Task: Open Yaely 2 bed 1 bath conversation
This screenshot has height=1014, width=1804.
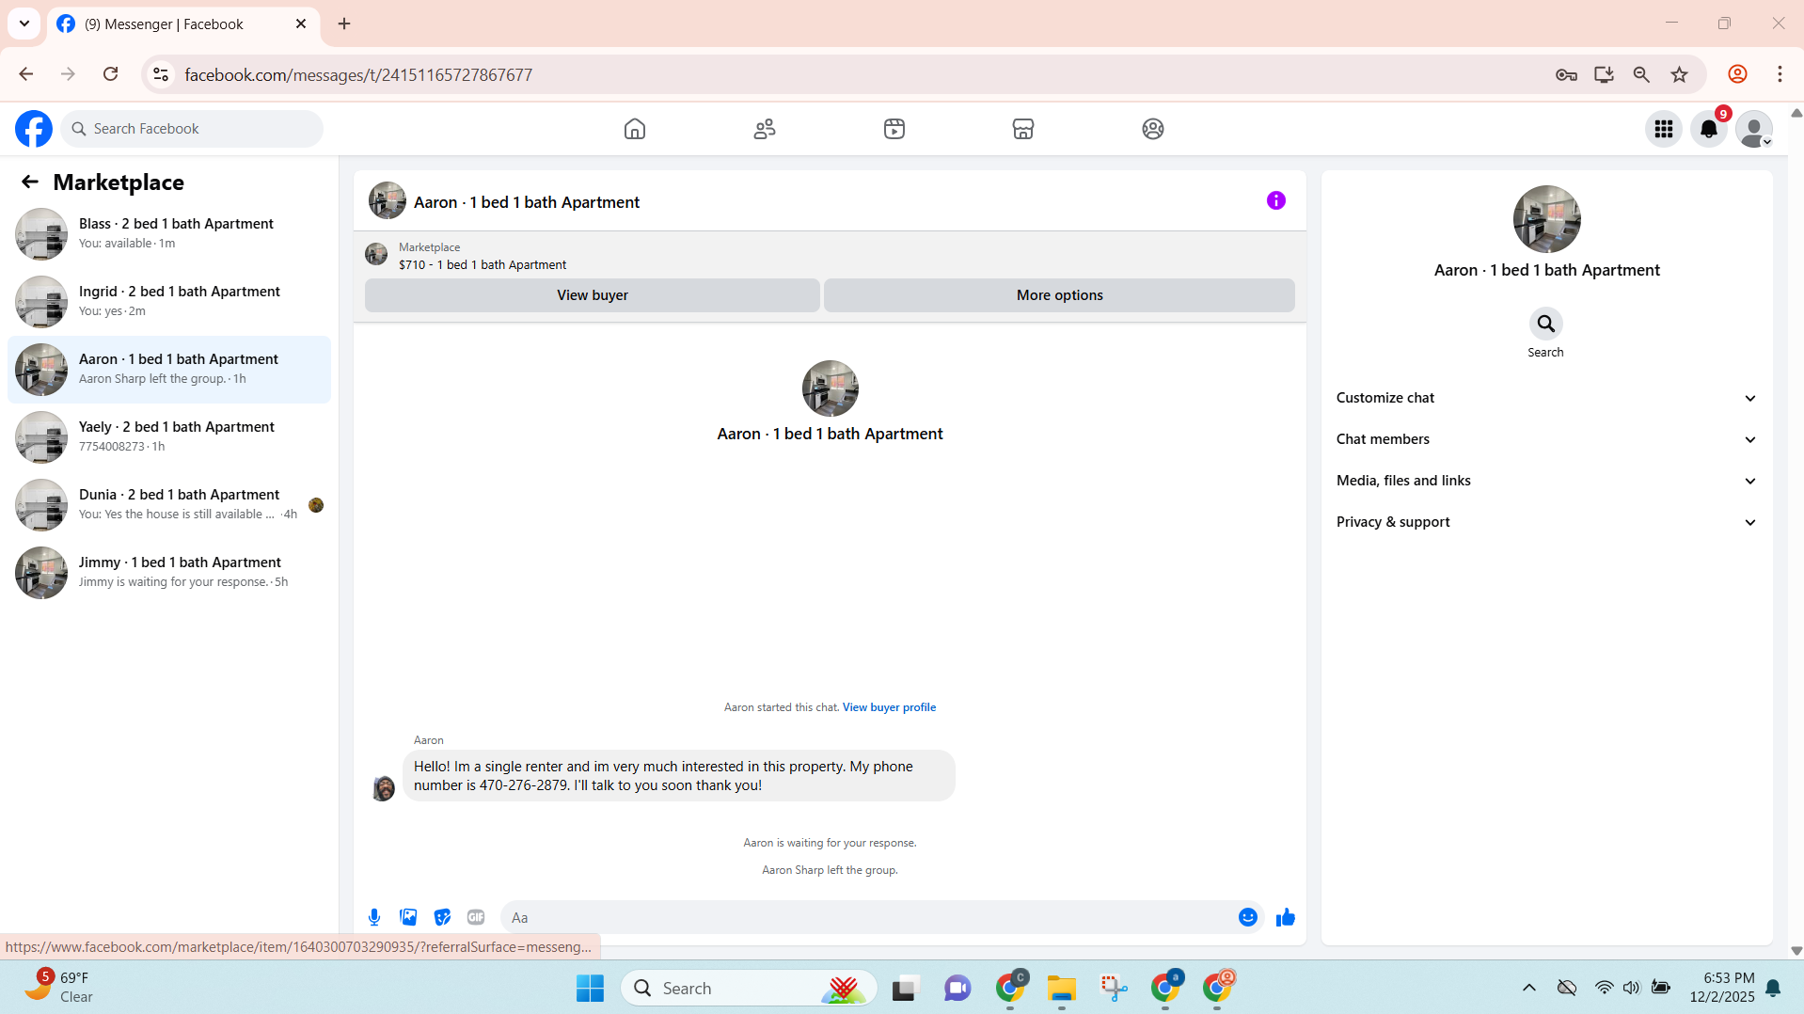Action: pos(169,436)
